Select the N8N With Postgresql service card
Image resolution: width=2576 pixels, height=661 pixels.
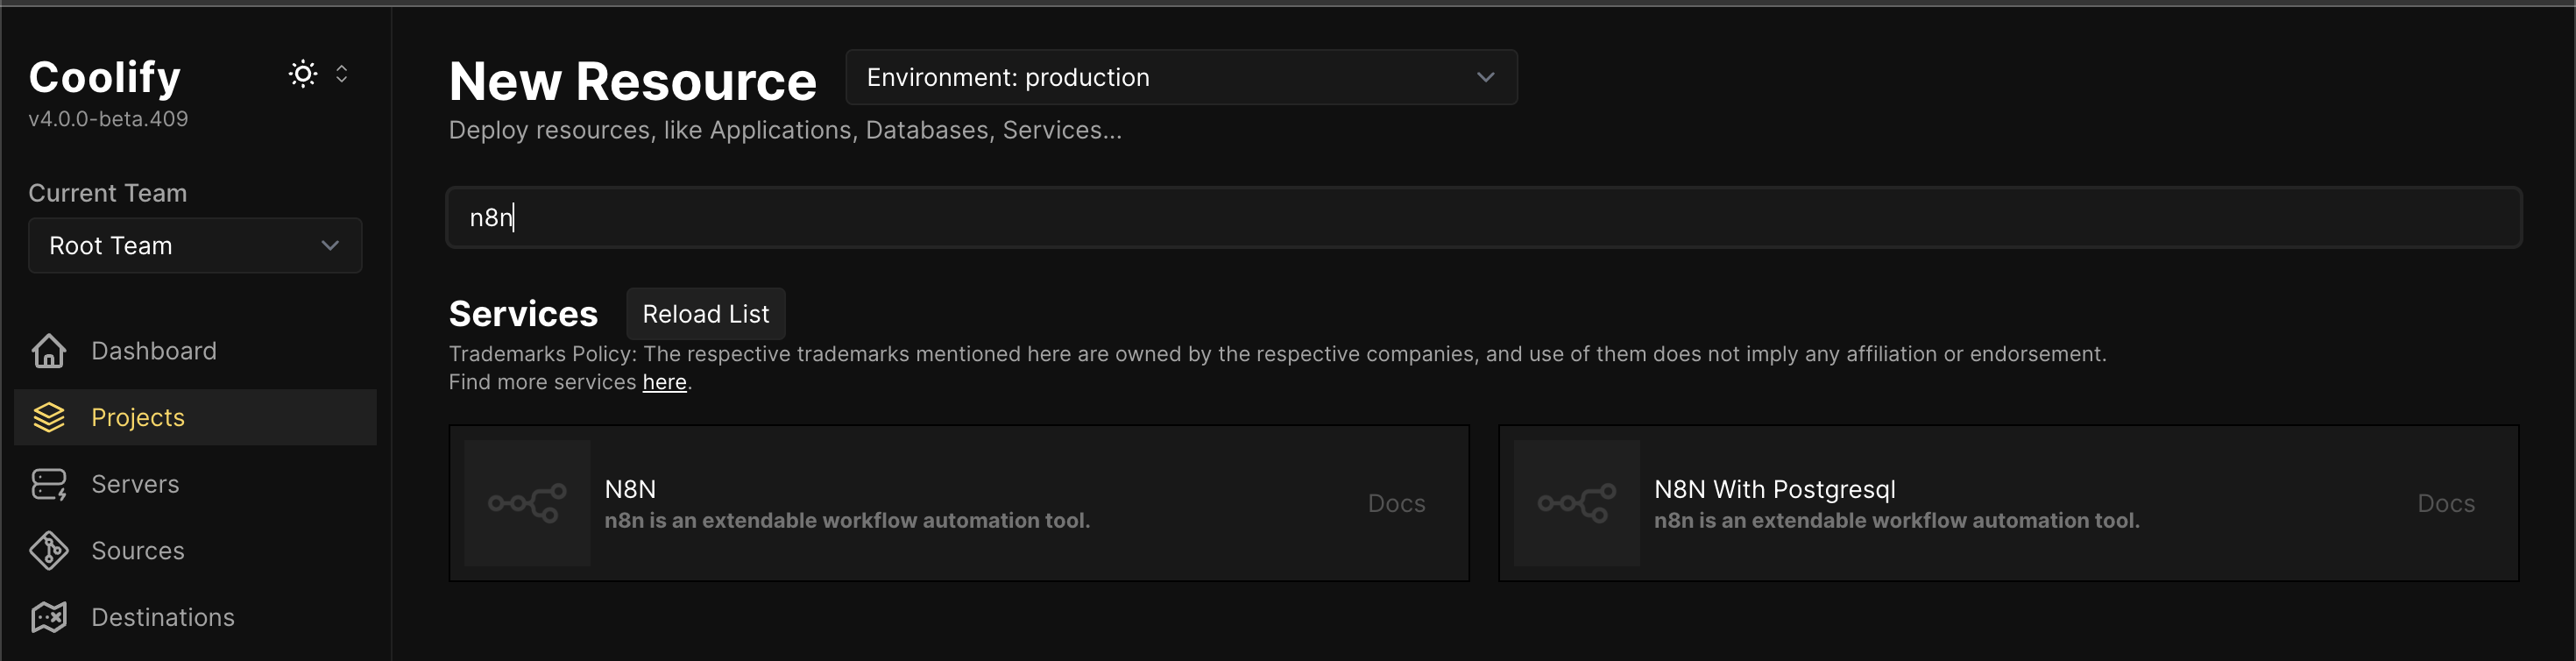coord(2008,503)
